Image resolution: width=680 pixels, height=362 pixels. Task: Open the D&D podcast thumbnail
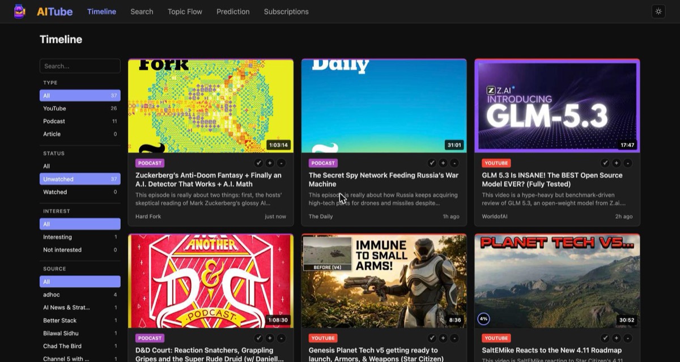211,281
